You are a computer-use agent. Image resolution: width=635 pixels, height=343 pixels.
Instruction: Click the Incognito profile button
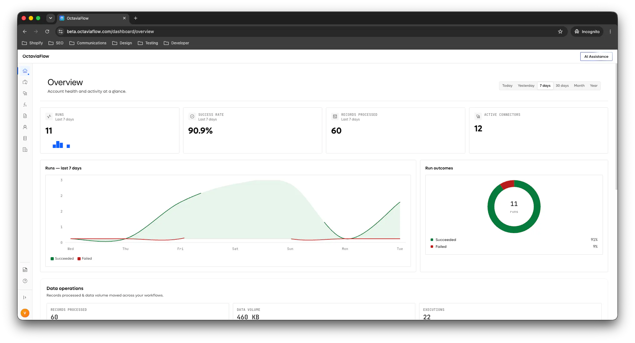tap(587, 32)
